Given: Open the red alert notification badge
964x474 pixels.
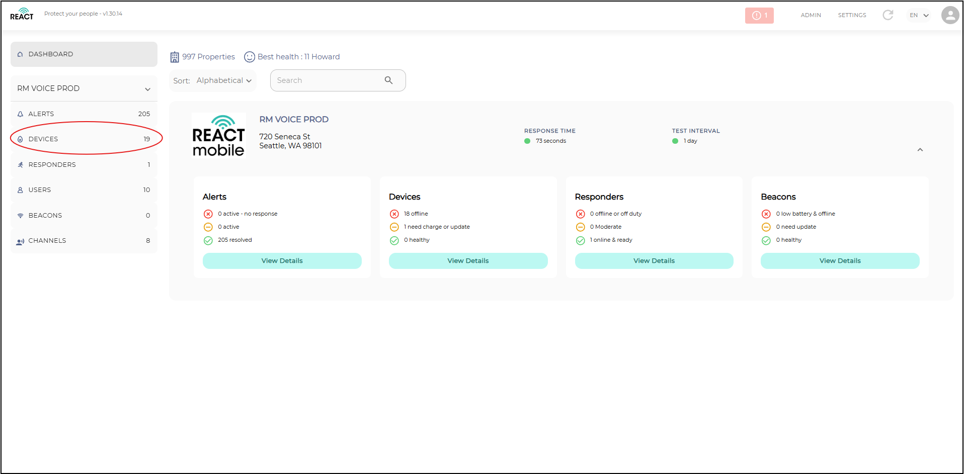Looking at the screenshot, I should (x=759, y=16).
